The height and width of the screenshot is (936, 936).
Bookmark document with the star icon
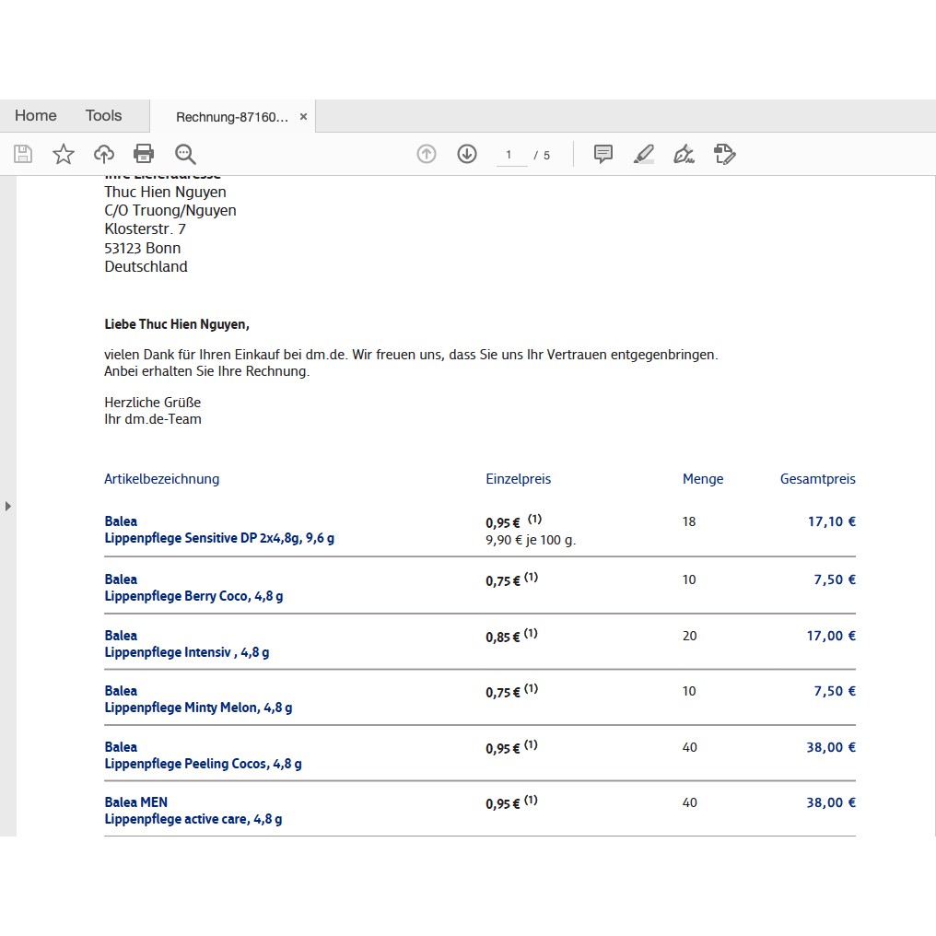tap(64, 154)
